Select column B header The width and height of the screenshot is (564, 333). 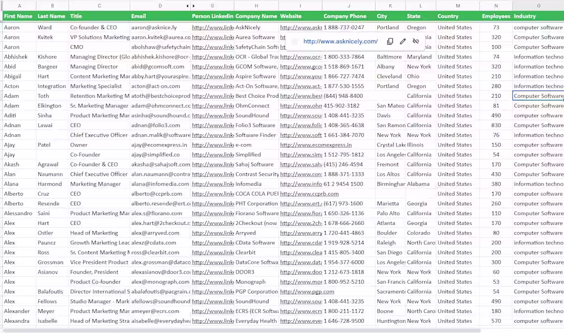[52, 6]
